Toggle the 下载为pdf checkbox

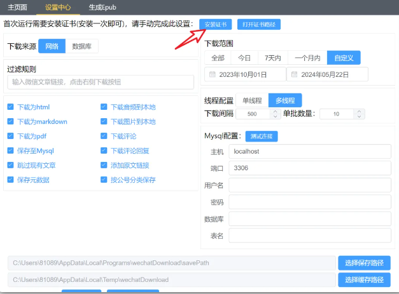coord(11,137)
